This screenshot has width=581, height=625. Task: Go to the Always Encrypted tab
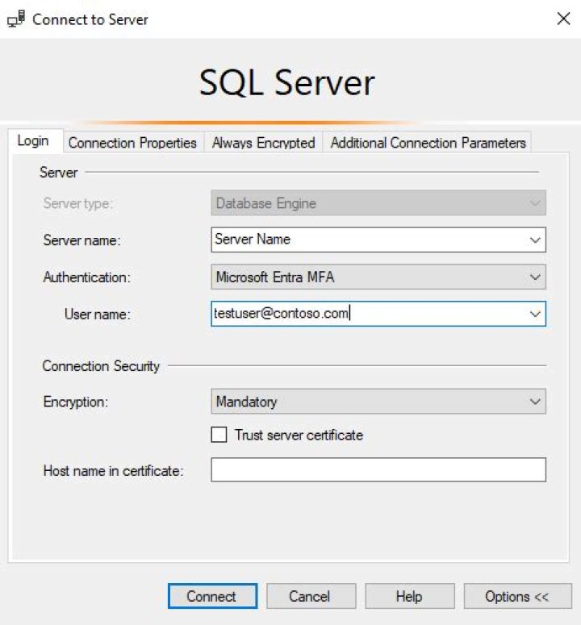pyautogui.click(x=263, y=143)
